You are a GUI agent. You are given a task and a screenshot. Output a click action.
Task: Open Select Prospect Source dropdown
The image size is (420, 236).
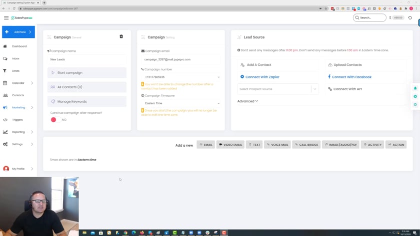278,89
